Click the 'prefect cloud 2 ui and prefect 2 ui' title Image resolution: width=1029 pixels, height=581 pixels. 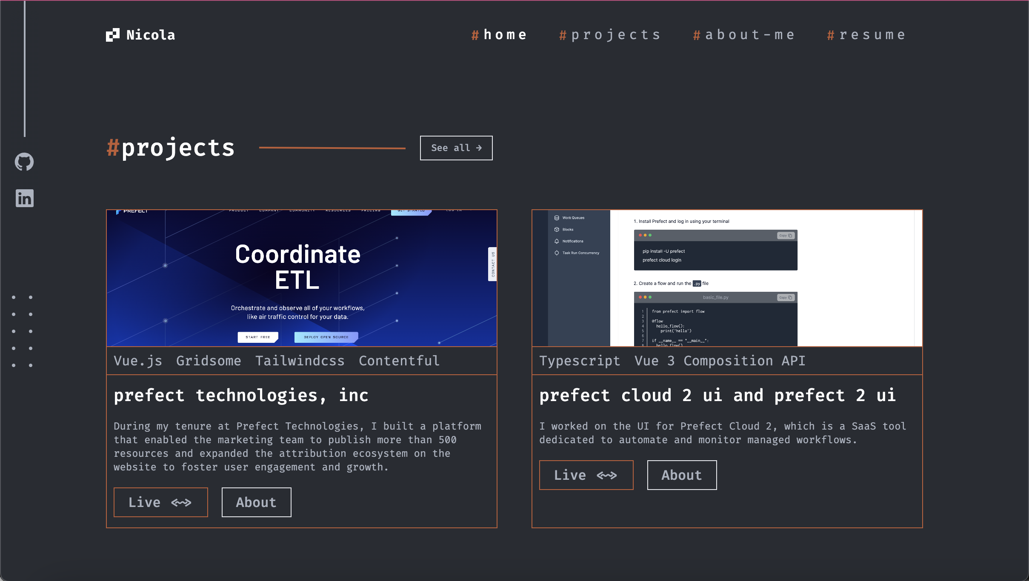click(718, 396)
